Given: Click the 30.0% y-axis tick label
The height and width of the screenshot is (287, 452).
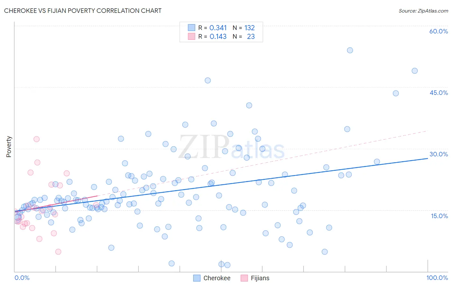Looking at the screenshot, I should tap(438, 154).
